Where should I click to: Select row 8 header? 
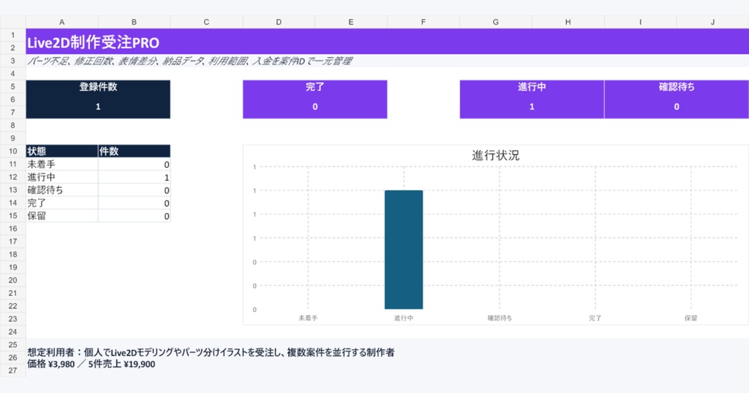[x=13, y=125]
